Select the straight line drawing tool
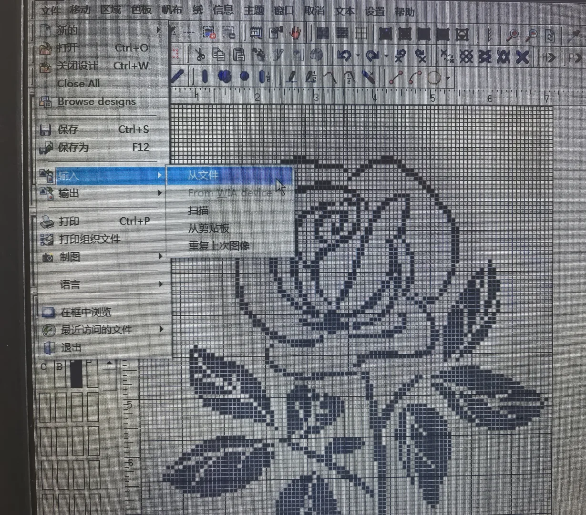The image size is (586, 515). pos(396,78)
